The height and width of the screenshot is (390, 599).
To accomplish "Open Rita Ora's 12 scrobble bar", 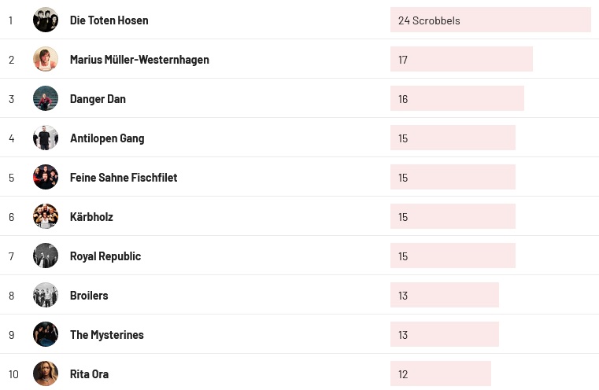I will 440,374.
